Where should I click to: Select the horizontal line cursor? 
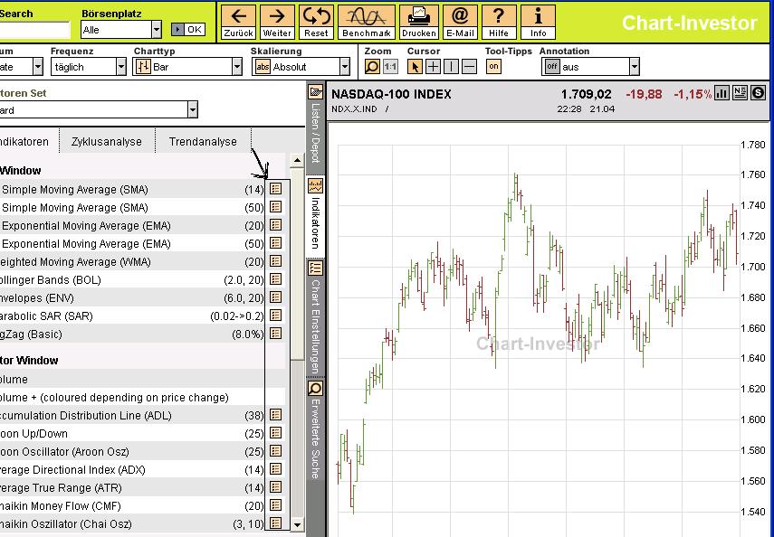point(470,66)
